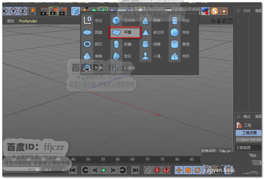Open the 文件 menu in object manager

pyautogui.click(x=247, y=11)
